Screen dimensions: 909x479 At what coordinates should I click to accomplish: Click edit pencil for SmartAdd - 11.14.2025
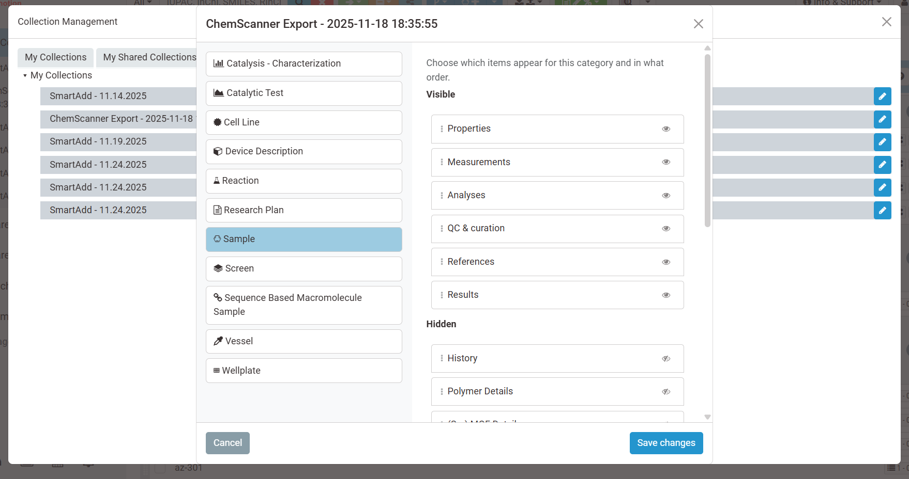[882, 97]
